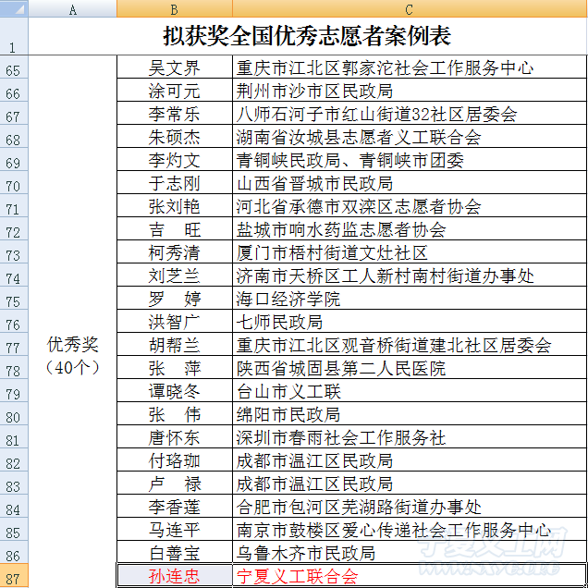Select name cell 李香莲
This screenshot has height=588, width=588.
pos(175,507)
